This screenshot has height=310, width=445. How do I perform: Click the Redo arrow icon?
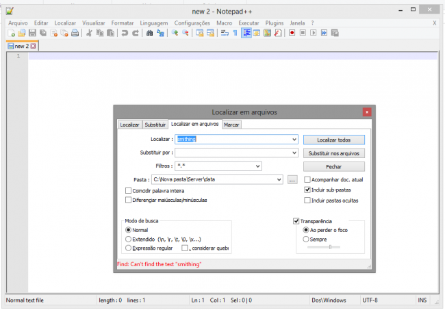coord(136,33)
